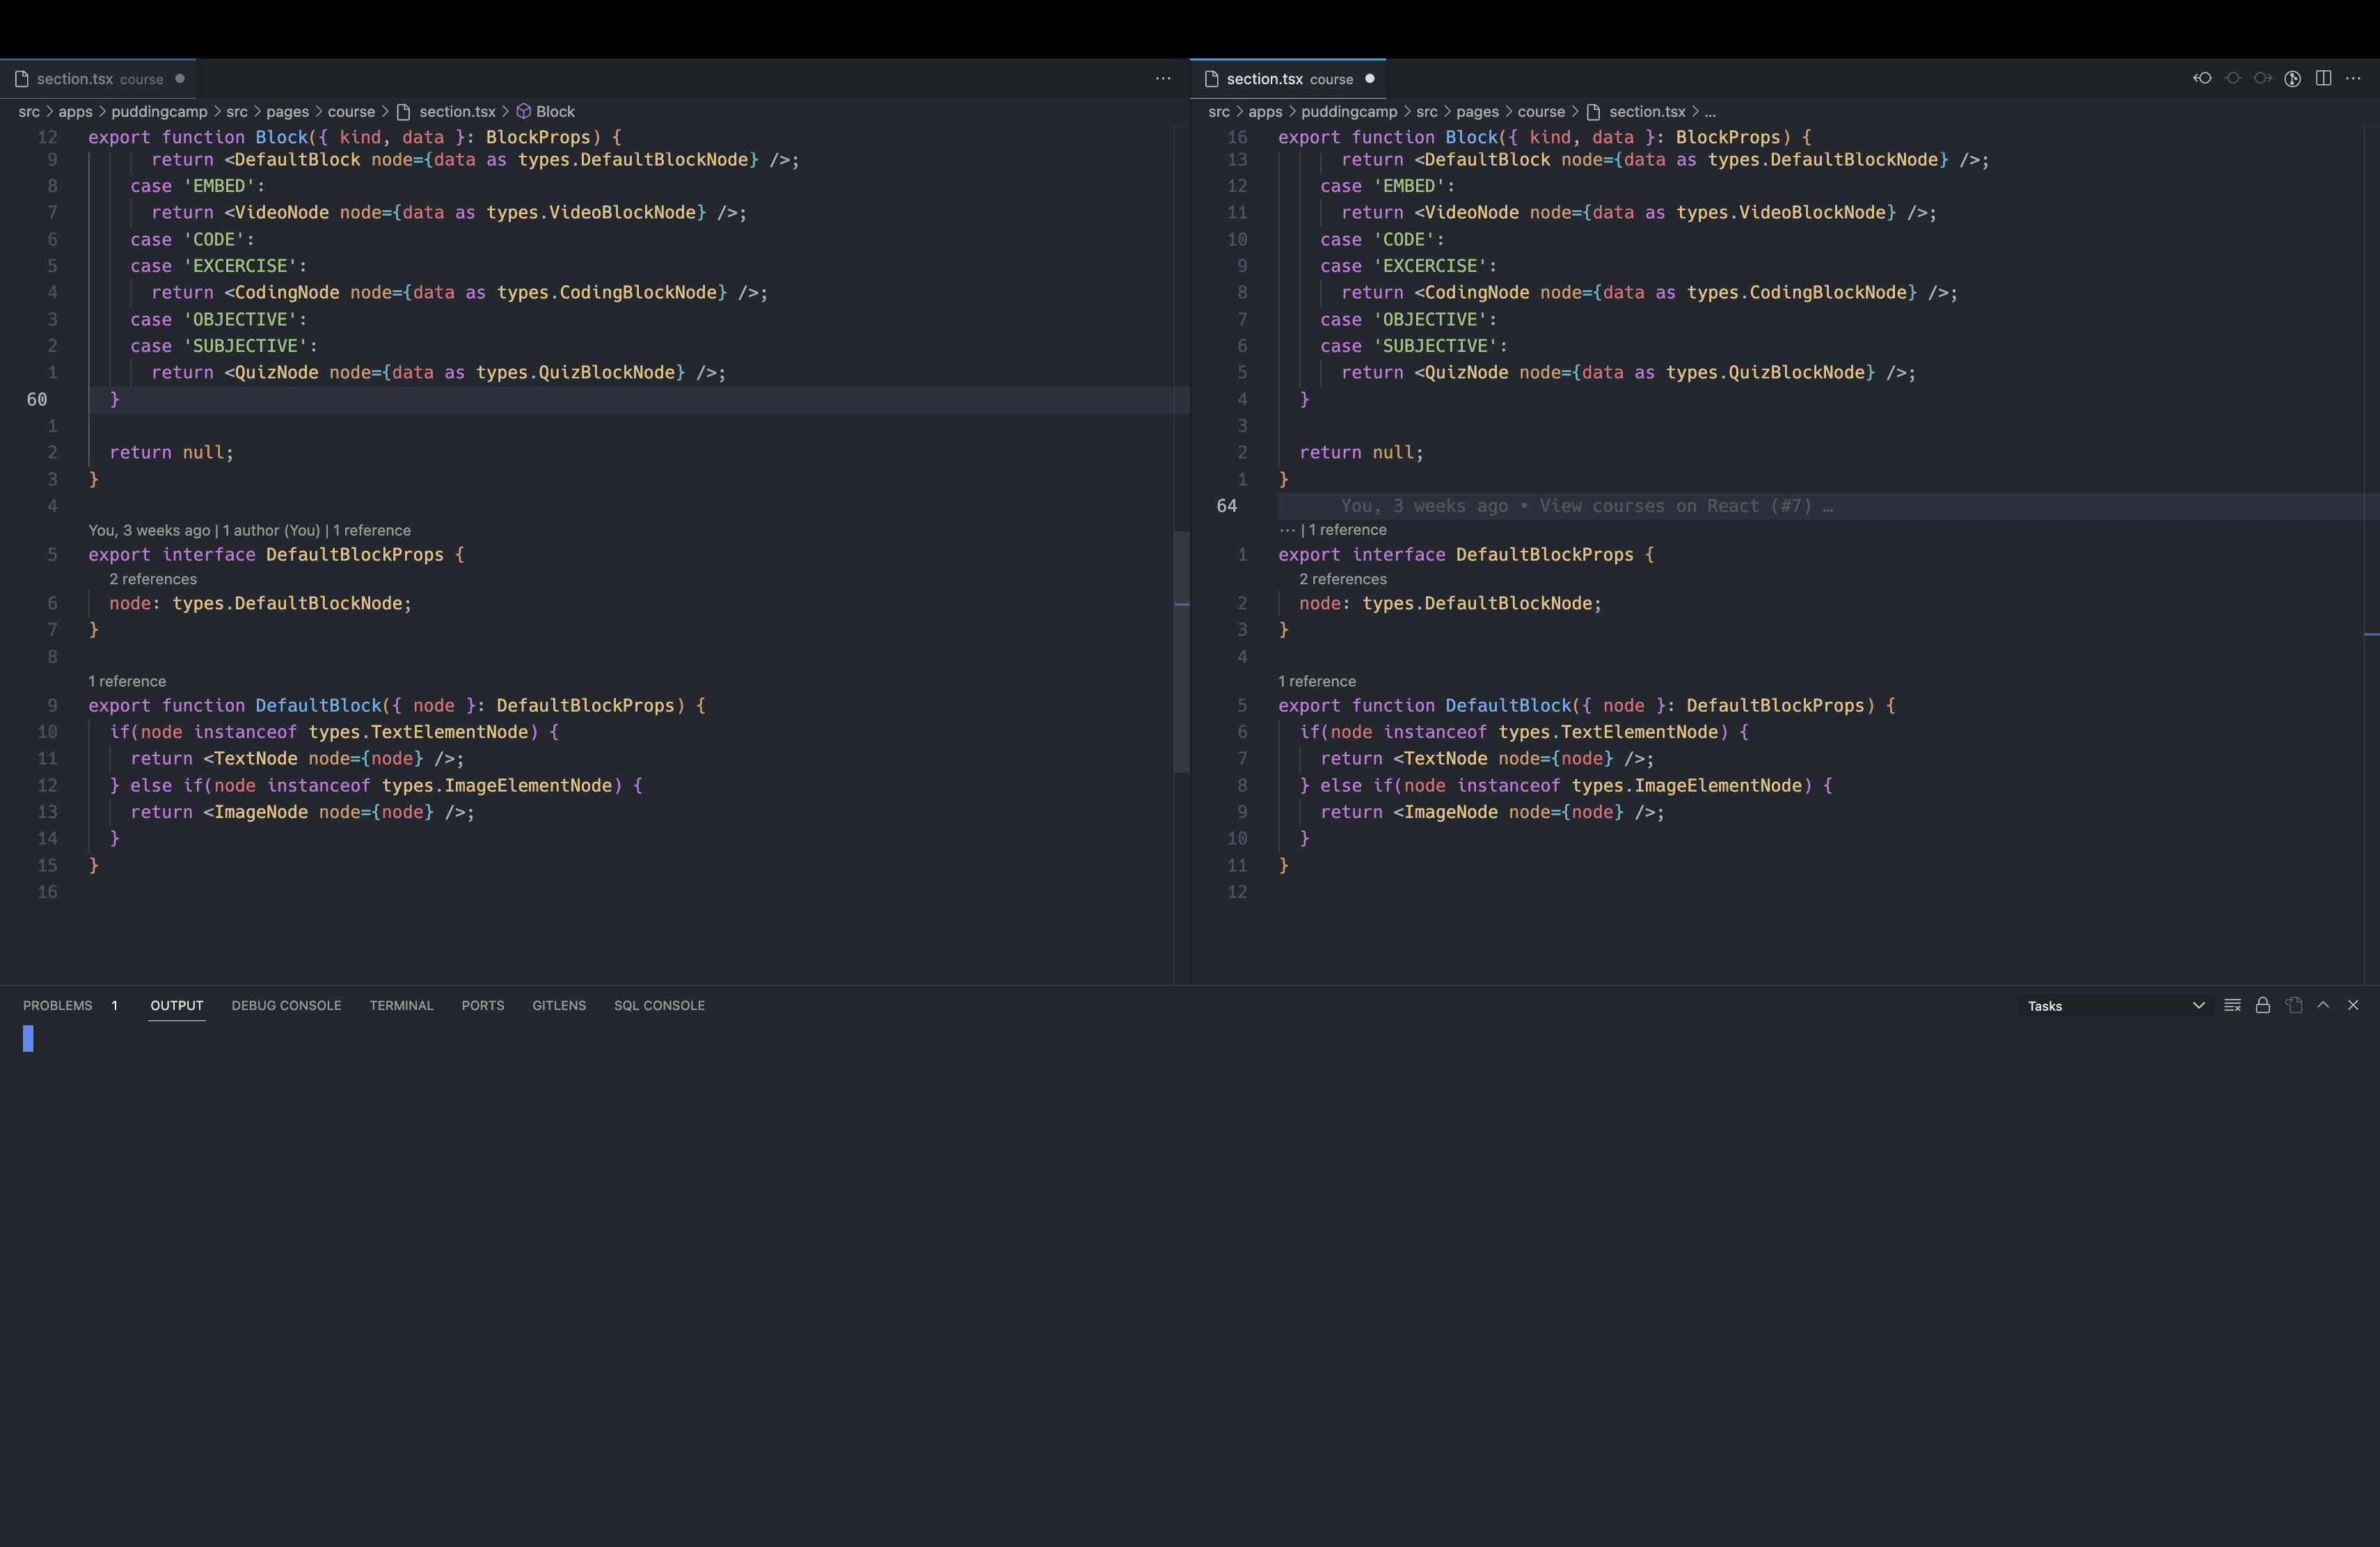
Task: Open the GitLens panel tab
Action: [x=559, y=1005]
